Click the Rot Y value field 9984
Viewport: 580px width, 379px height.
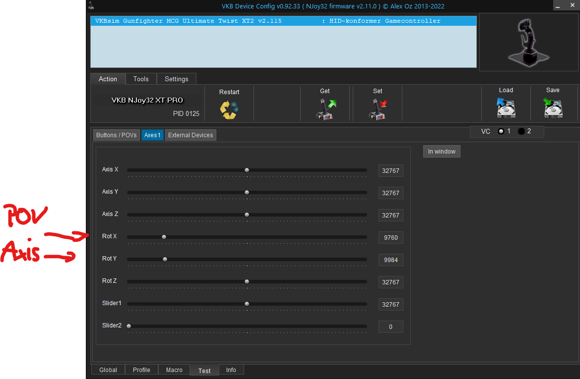[x=390, y=260]
